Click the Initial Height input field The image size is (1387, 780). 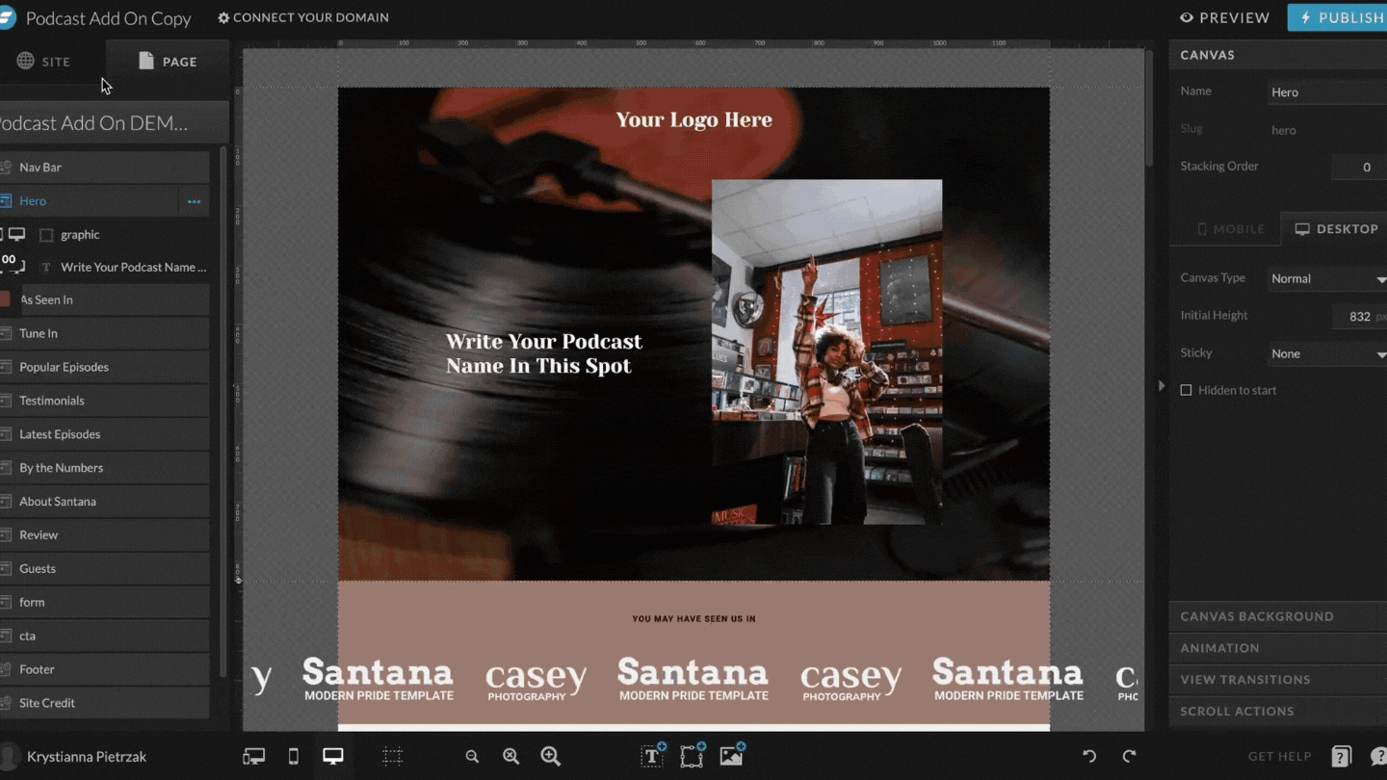click(x=1358, y=316)
